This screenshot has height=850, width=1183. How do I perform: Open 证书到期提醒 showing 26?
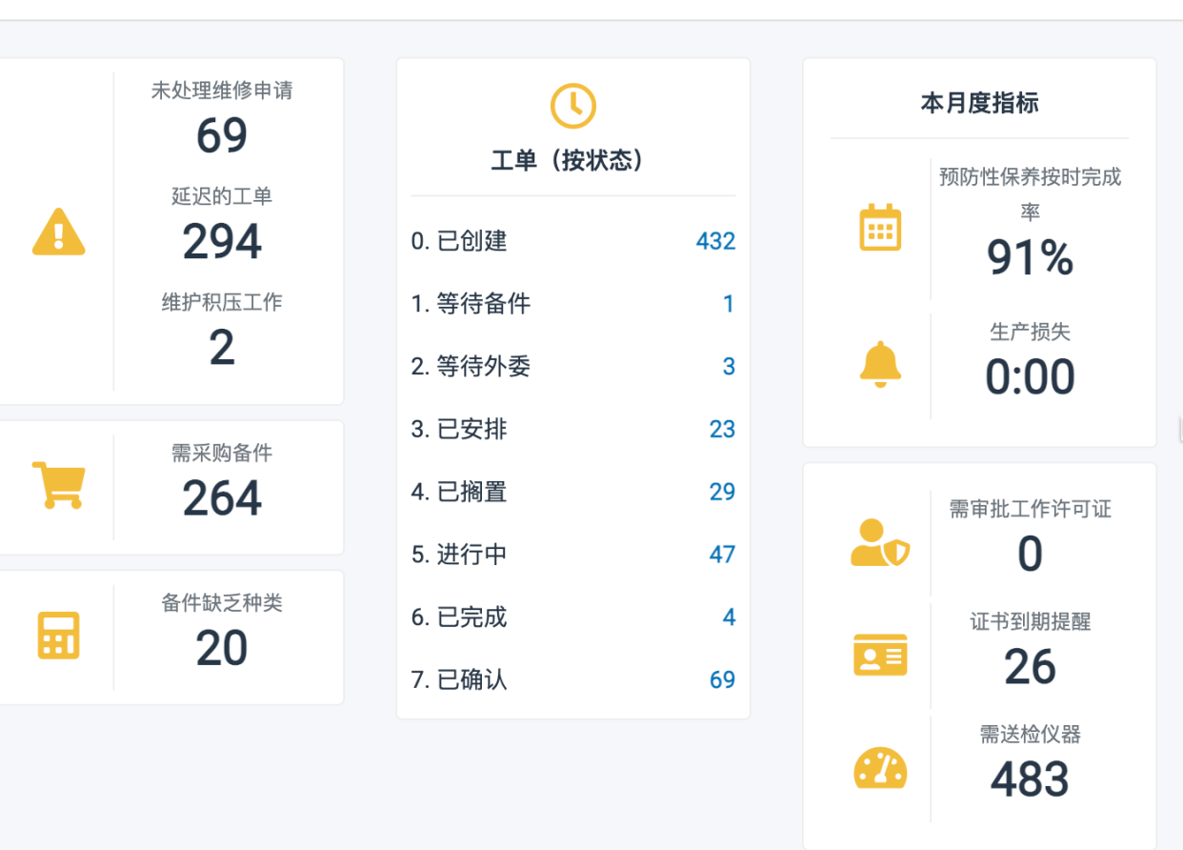point(1030,667)
